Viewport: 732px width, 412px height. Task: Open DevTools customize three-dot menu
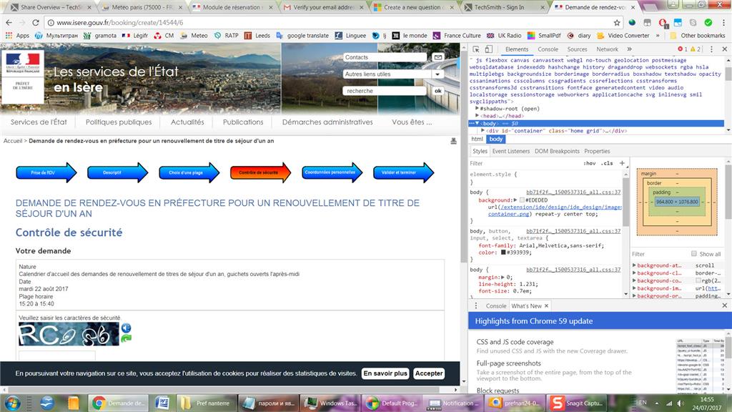[x=711, y=49]
